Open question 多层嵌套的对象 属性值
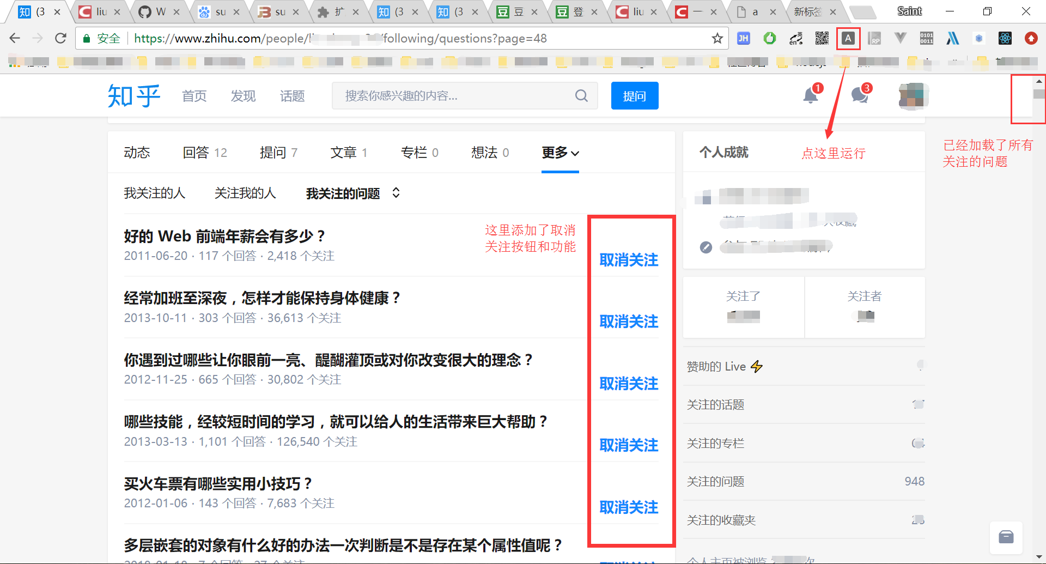1046x564 pixels. [343, 545]
